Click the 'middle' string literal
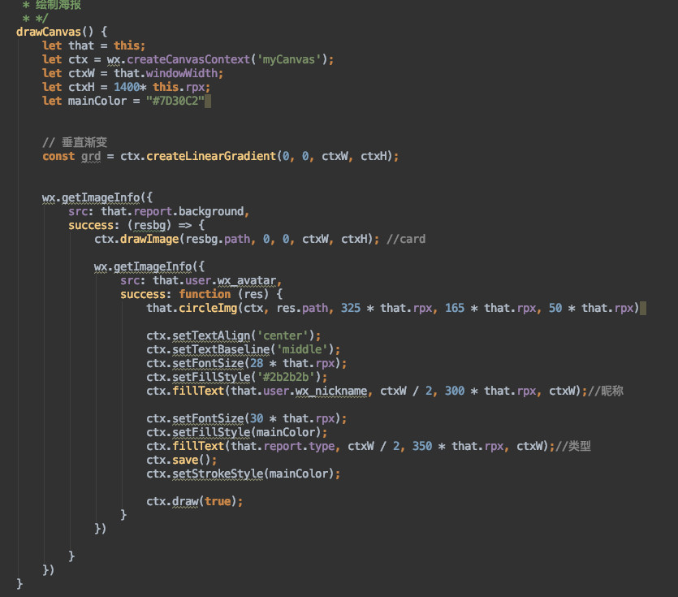Screen dimensions: 678x597 tap(302, 349)
